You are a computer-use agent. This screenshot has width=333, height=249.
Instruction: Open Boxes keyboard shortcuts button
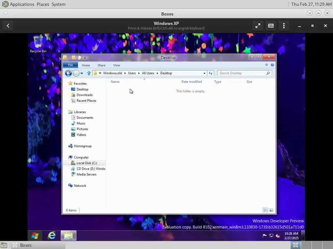(x=271, y=26)
